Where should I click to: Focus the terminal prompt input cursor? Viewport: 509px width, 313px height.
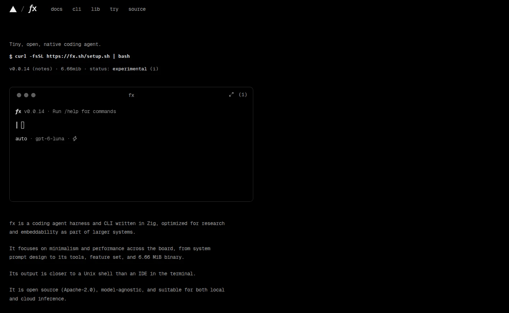[x=23, y=125]
